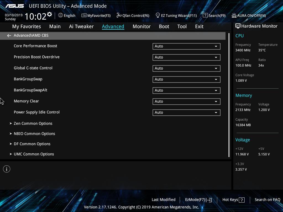Click the CPU temperature value 35°C
283x212 pixels.
tap(262, 50)
